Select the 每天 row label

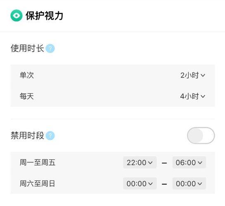coord(27,96)
